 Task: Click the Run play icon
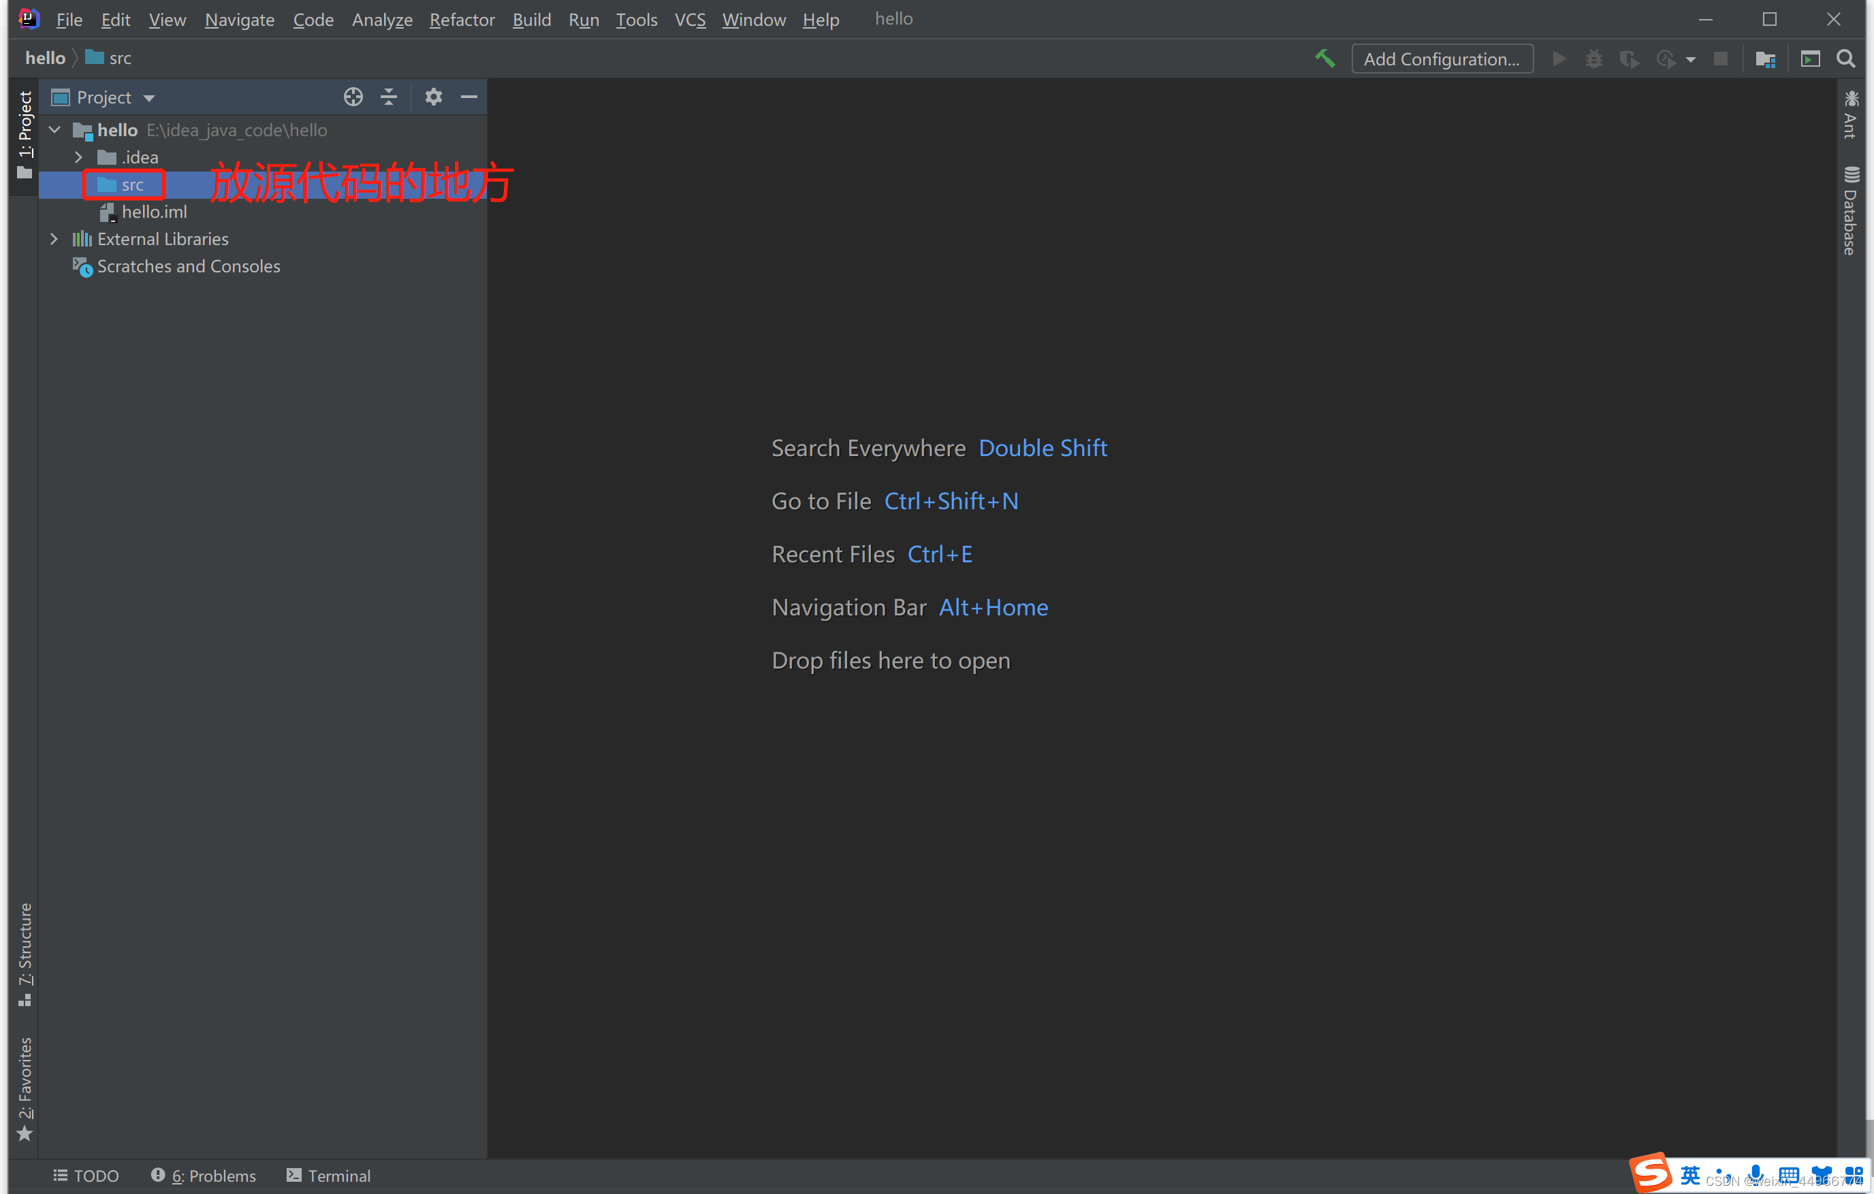(x=1559, y=59)
